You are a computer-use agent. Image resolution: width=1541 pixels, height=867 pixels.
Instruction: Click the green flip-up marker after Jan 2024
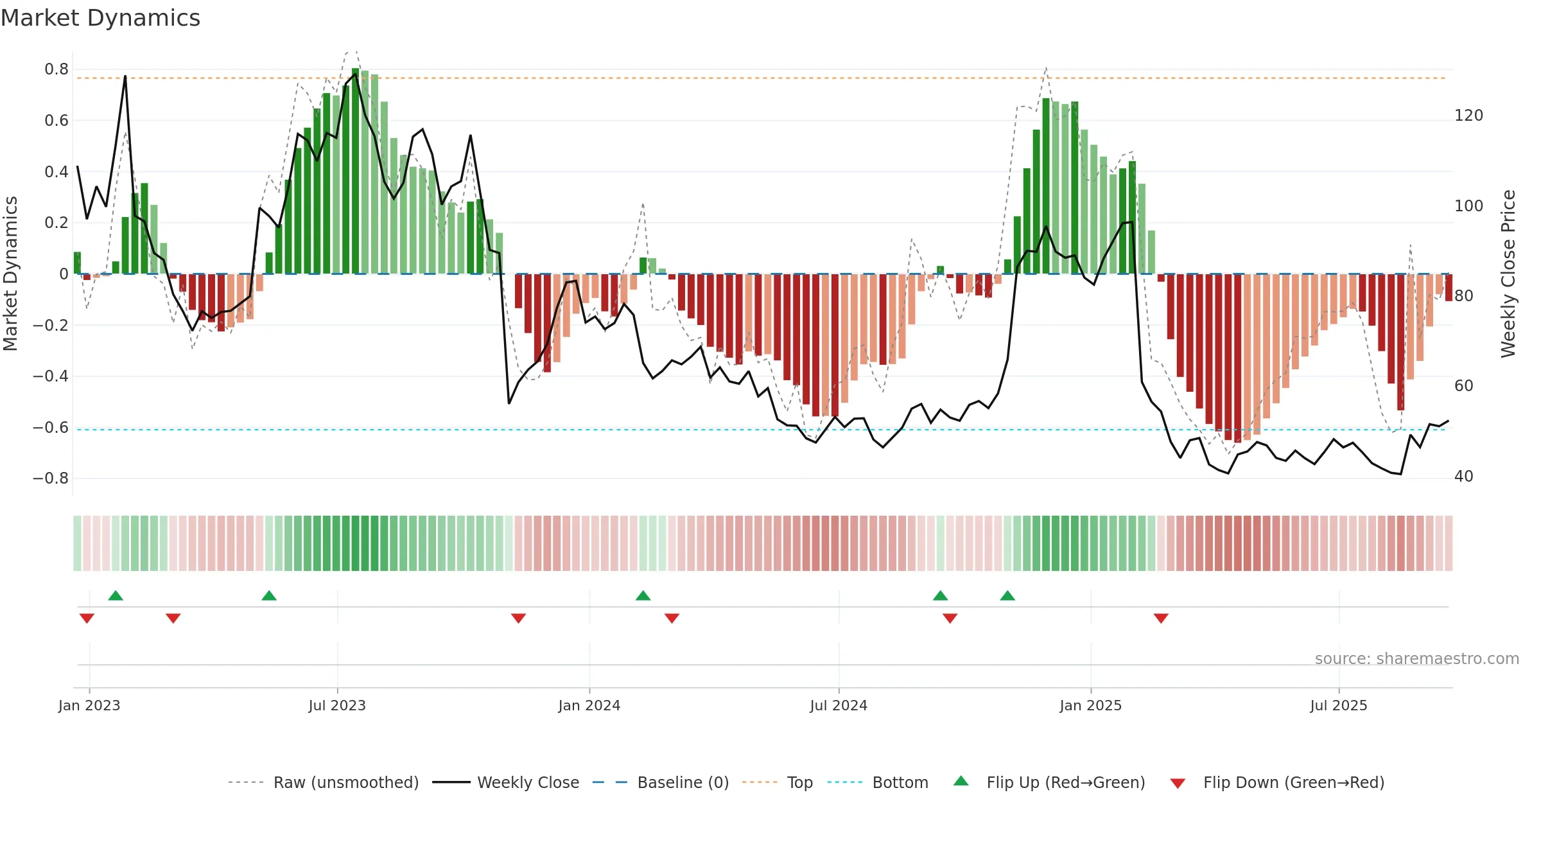pyautogui.click(x=643, y=595)
